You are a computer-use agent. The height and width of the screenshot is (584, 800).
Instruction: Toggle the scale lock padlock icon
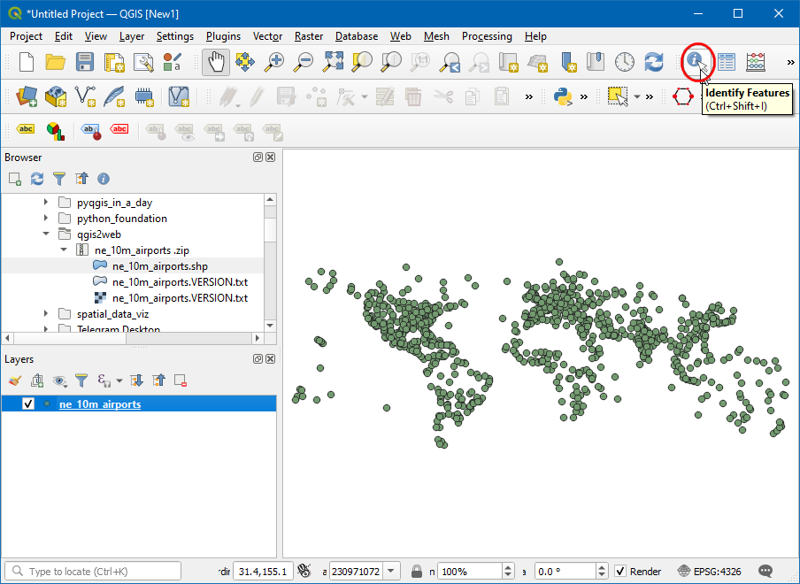(x=416, y=572)
